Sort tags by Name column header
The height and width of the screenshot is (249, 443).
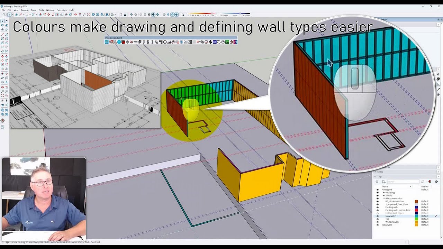(x=397, y=186)
